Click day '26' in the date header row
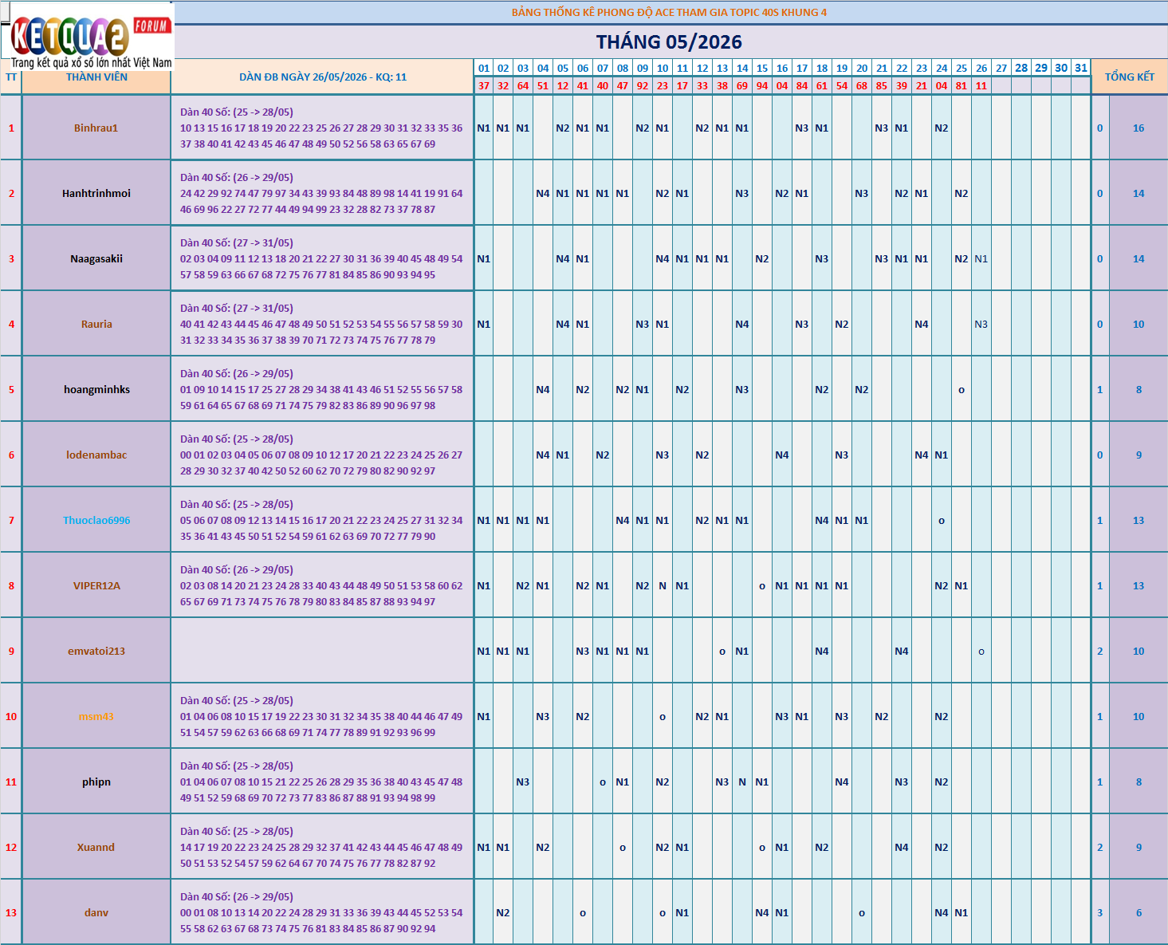The width and height of the screenshot is (1168, 945). coord(981,68)
